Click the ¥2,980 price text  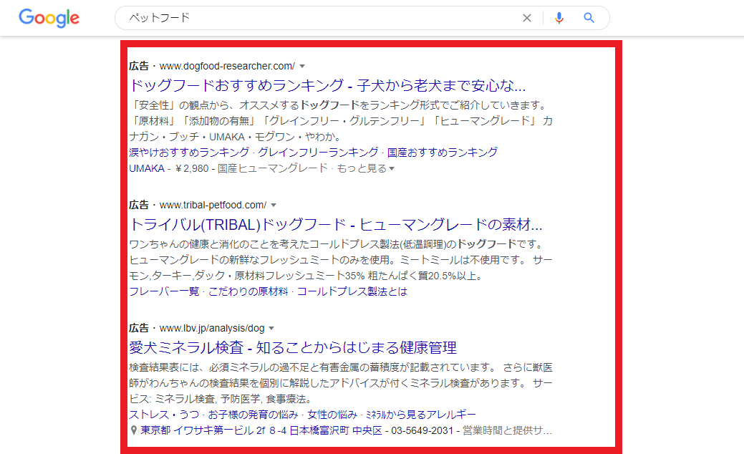[x=192, y=168]
